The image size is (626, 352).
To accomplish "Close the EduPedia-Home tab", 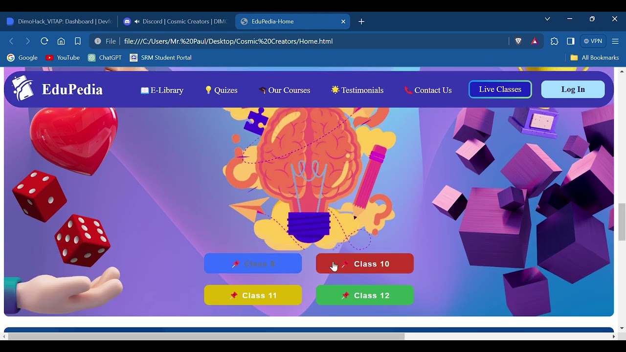I will pos(343,22).
